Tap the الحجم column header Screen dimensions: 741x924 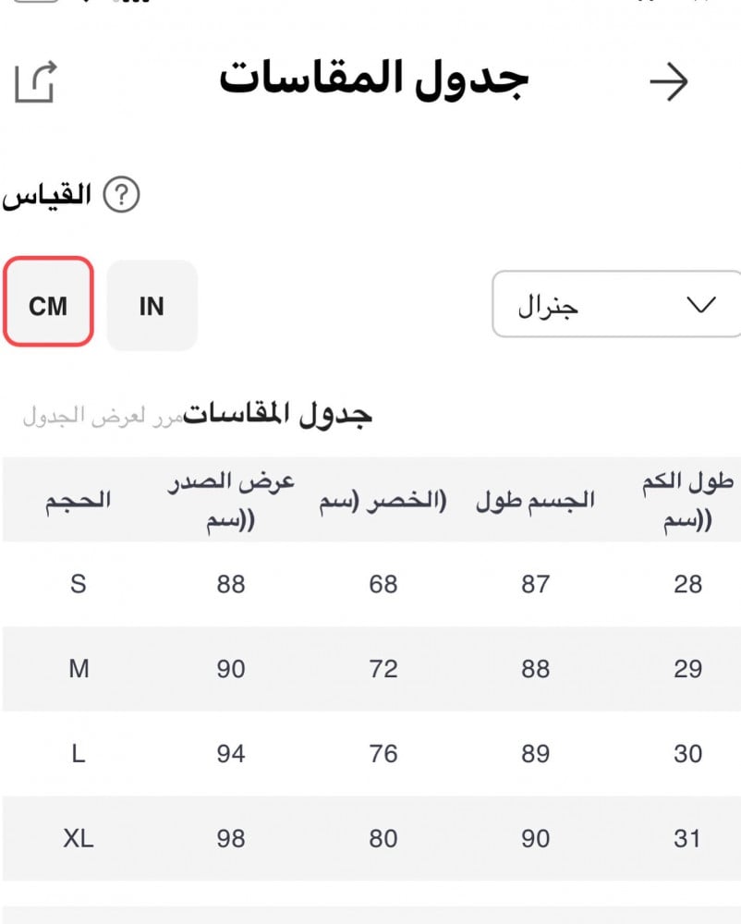point(79,500)
